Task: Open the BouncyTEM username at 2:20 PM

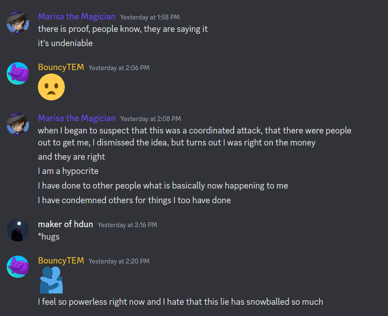Action: [61, 261]
